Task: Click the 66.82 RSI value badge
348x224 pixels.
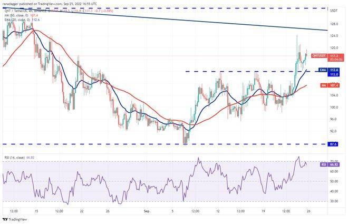Action: click(x=334, y=164)
